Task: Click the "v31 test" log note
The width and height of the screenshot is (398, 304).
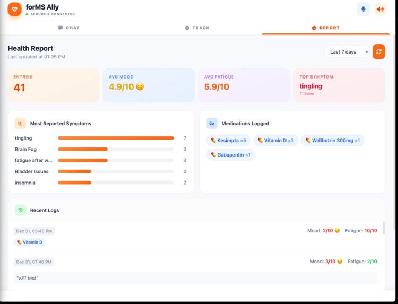Action: (195, 278)
